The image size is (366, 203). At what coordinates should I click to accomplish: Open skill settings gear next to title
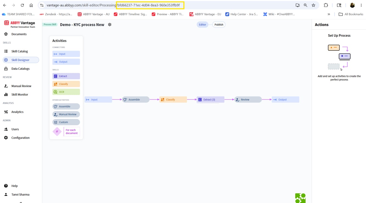[x=110, y=25]
